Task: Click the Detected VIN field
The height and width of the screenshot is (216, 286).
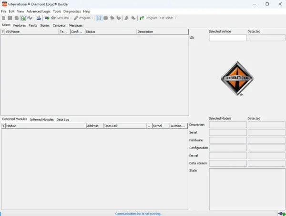Action: [x=266, y=38]
